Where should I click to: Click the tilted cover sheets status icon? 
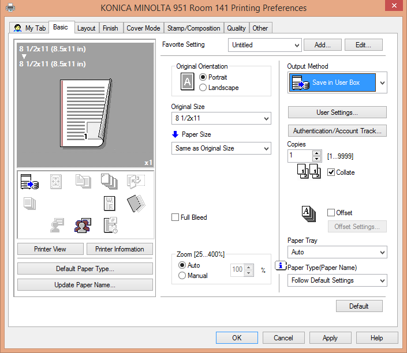click(136, 204)
